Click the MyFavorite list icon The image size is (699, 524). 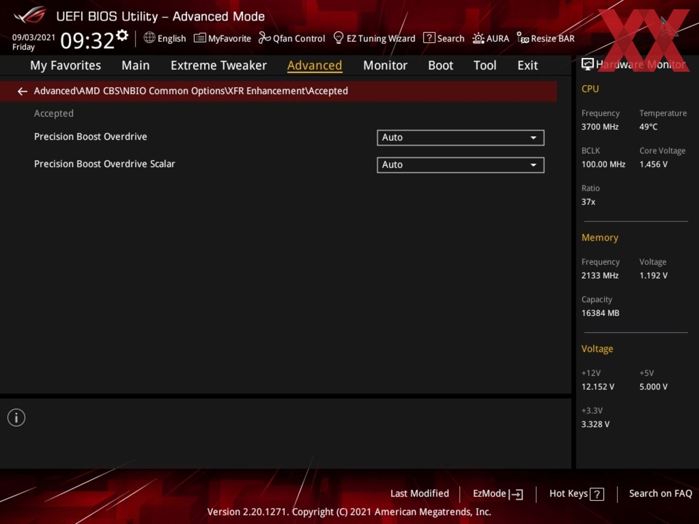pos(199,38)
